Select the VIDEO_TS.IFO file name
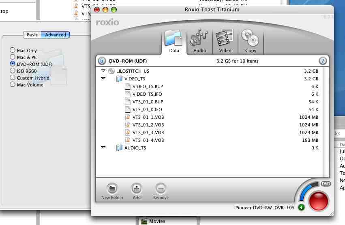345x225 pixels. (147, 94)
